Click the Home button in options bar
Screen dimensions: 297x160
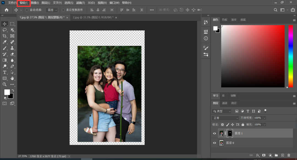pyautogui.click(x=6, y=10)
